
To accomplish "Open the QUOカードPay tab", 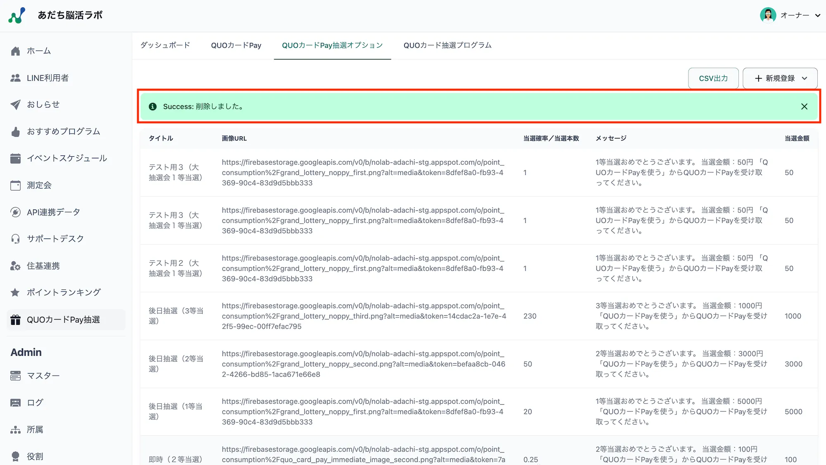I will coord(236,45).
